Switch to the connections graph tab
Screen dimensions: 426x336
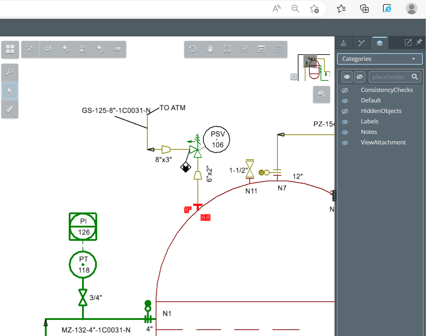pyautogui.click(x=362, y=43)
